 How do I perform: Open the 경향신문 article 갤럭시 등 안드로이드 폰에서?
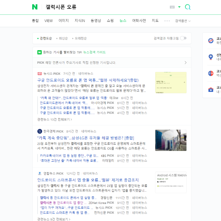coord(68,198)
